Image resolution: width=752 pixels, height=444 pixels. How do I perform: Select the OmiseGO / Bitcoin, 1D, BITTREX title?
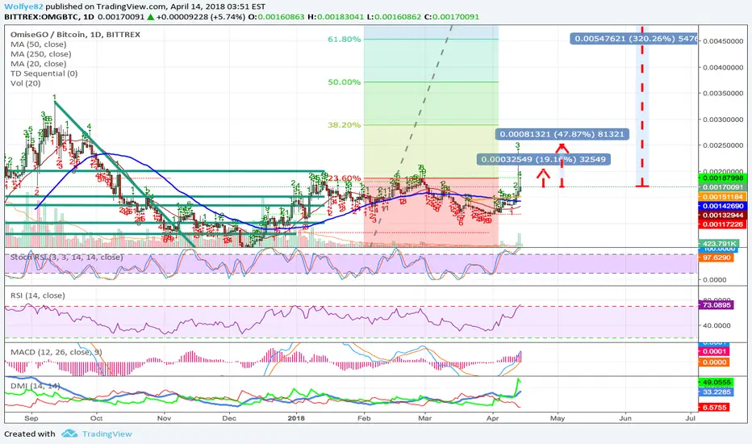point(75,35)
